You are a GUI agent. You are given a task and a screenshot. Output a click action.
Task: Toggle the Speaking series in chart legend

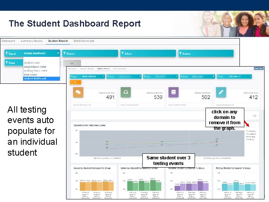pyautogui.click(x=251, y=131)
